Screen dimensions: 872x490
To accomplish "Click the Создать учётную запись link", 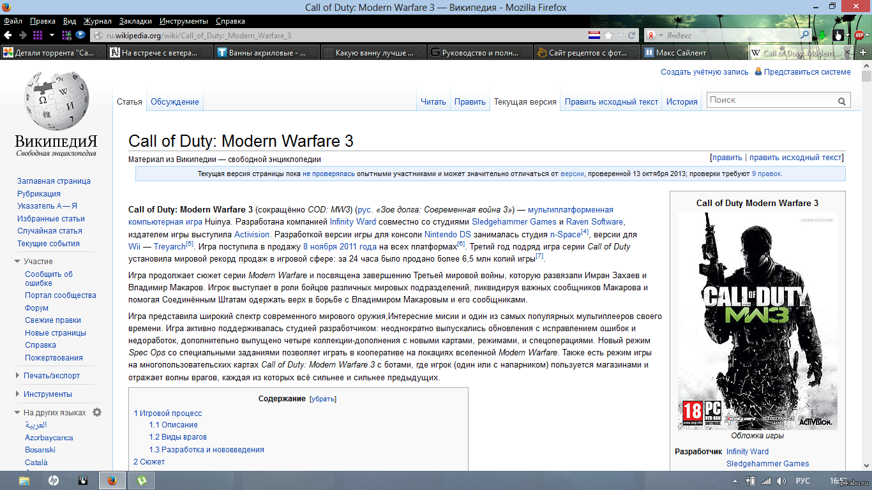I will pyautogui.click(x=704, y=72).
